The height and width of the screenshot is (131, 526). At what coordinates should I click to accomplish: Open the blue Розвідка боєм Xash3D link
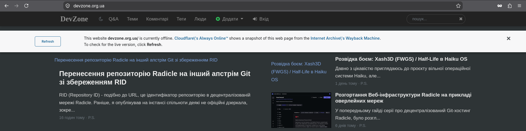[299, 72]
